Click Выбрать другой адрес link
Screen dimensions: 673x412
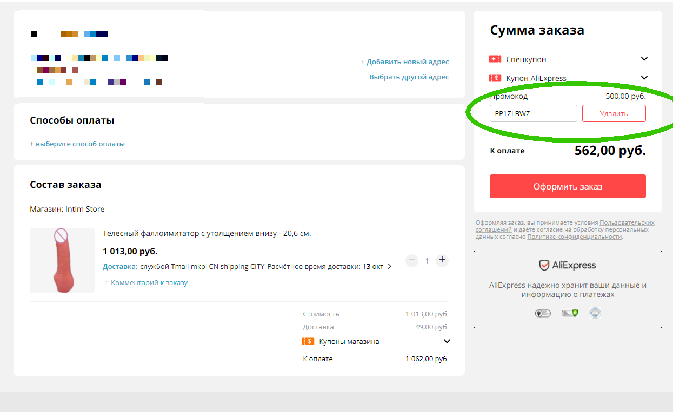pyautogui.click(x=409, y=77)
